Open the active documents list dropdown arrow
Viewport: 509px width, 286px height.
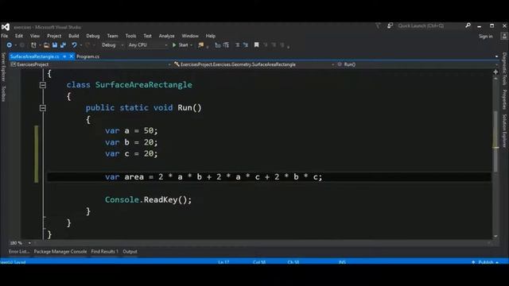[496, 56]
